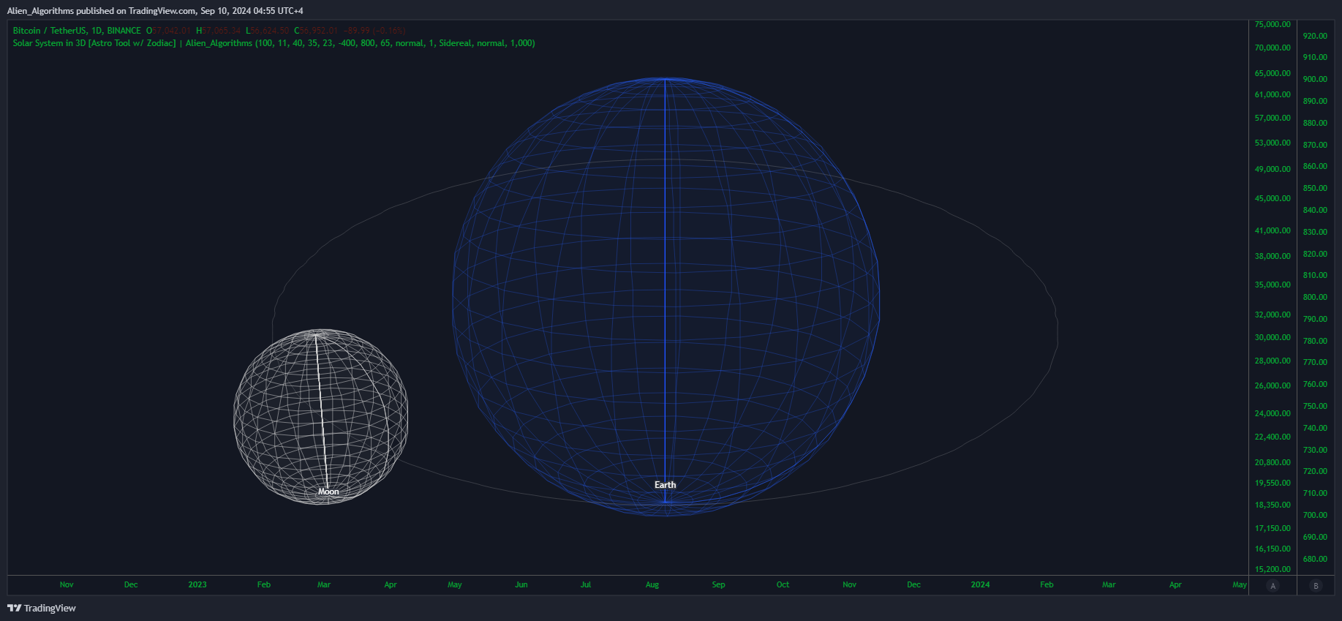The width and height of the screenshot is (1342, 621).
Task: Click 920.00 on the right price scale
Action: click(1315, 36)
